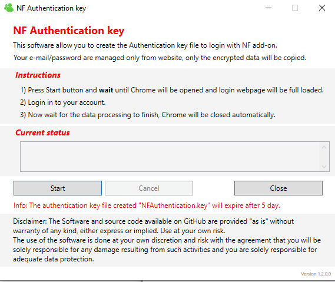
Task: Click the large red NF Authentication key heading
Action: 68,31
